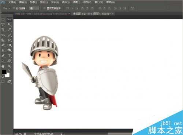The height and width of the screenshot is (135, 183).
Task: Enable the 自动选择 auto-select checkbox
Action: click(14, 8)
